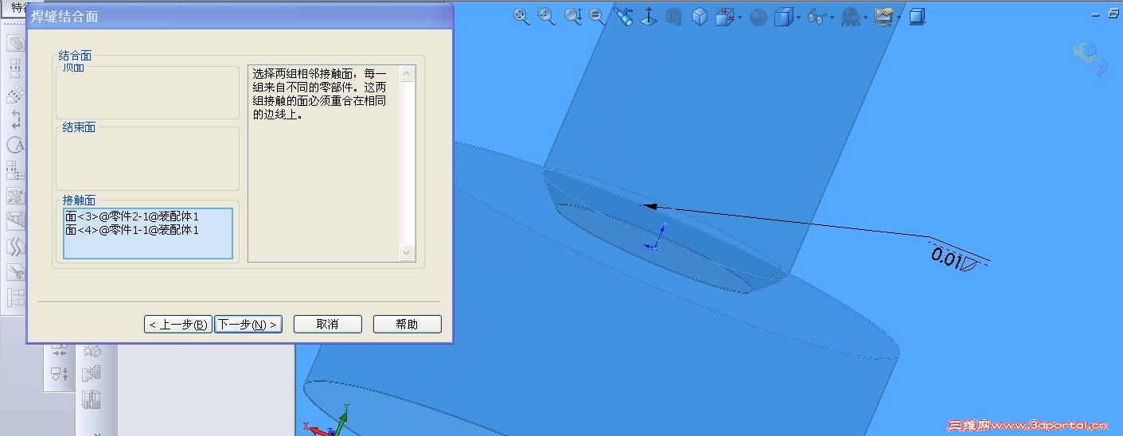Open the View Orientation dropdown arrow
Viewport: 1123px width, 436px height.
click(740, 18)
